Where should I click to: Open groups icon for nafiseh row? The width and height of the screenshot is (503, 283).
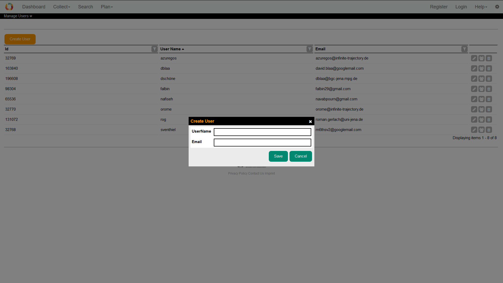[x=481, y=99]
